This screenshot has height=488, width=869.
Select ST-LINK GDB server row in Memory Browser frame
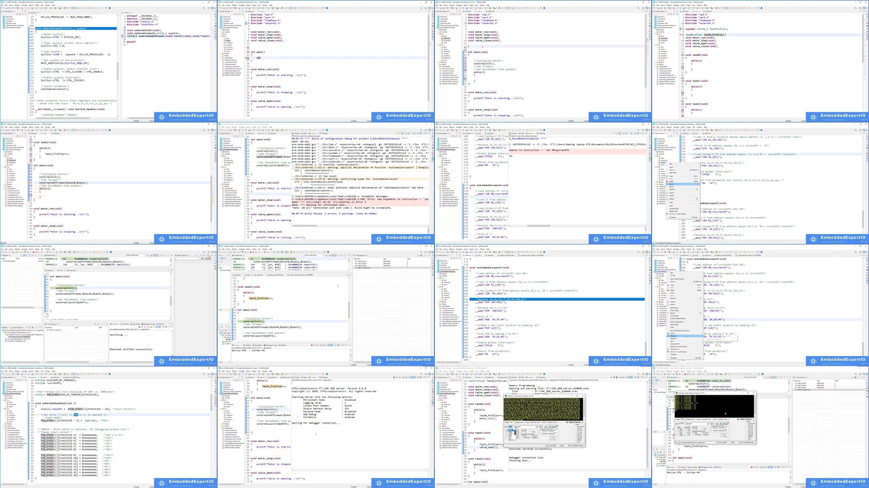pos(15,341)
